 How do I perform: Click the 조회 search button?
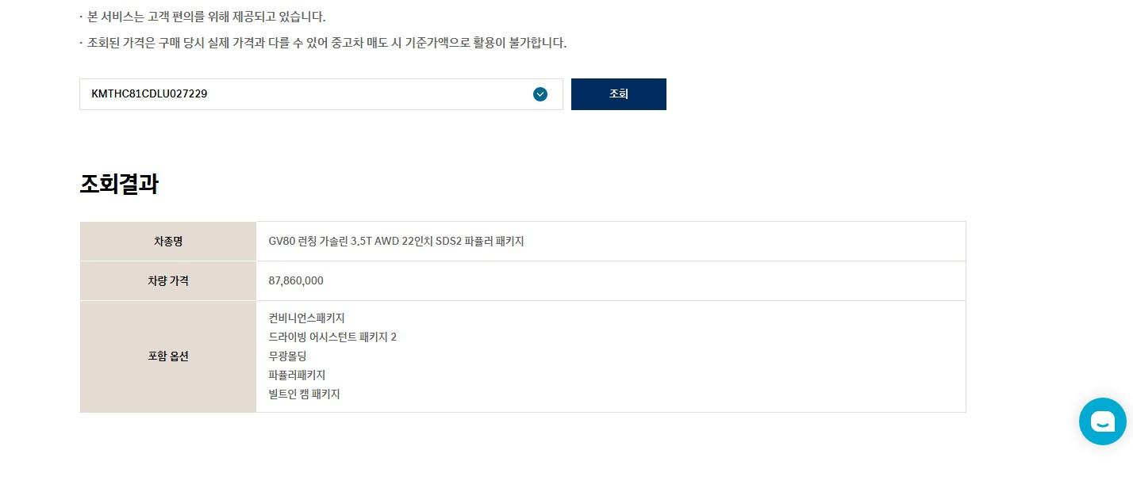618,94
